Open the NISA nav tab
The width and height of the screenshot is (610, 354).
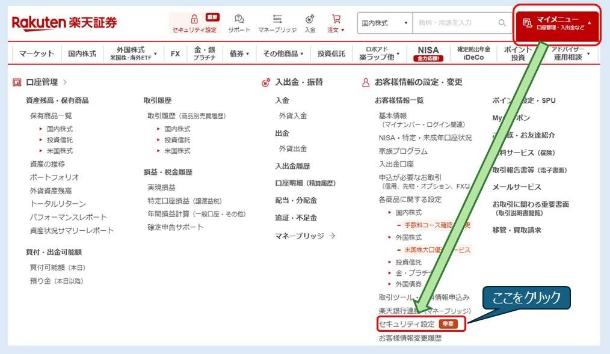(428, 53)
